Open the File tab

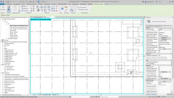pos(2,4)
